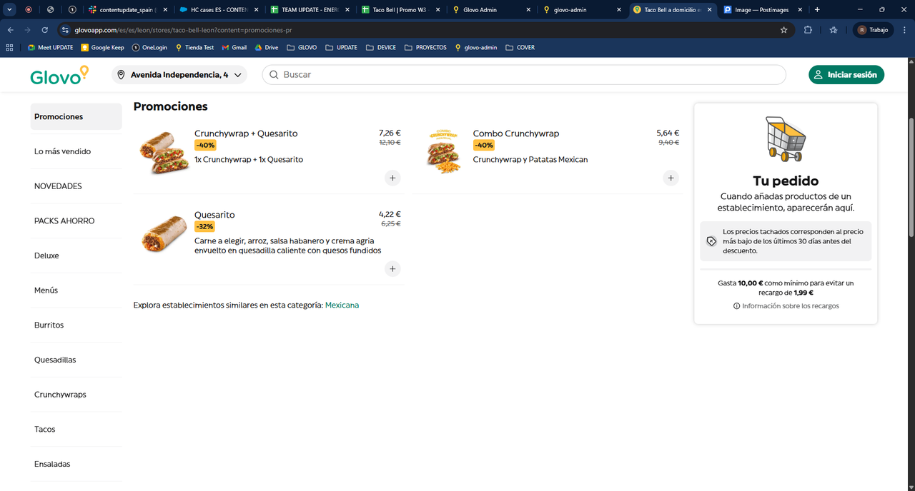Click the browser back arrow
The image size is (915, 491).
pos(10,30)
